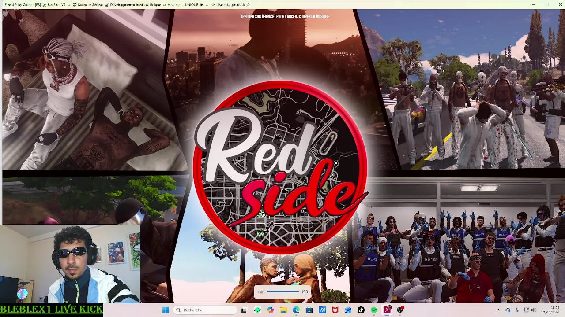Open Outlook from the taskbar
The width and height of the screenshot is (565, 317).
tap(348, 310)
